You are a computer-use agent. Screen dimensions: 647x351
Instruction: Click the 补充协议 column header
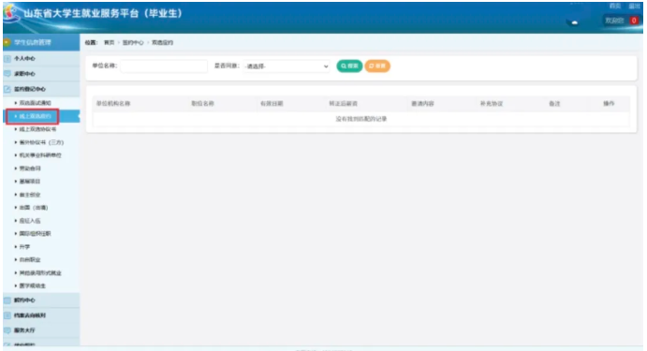tap(491, 104)
